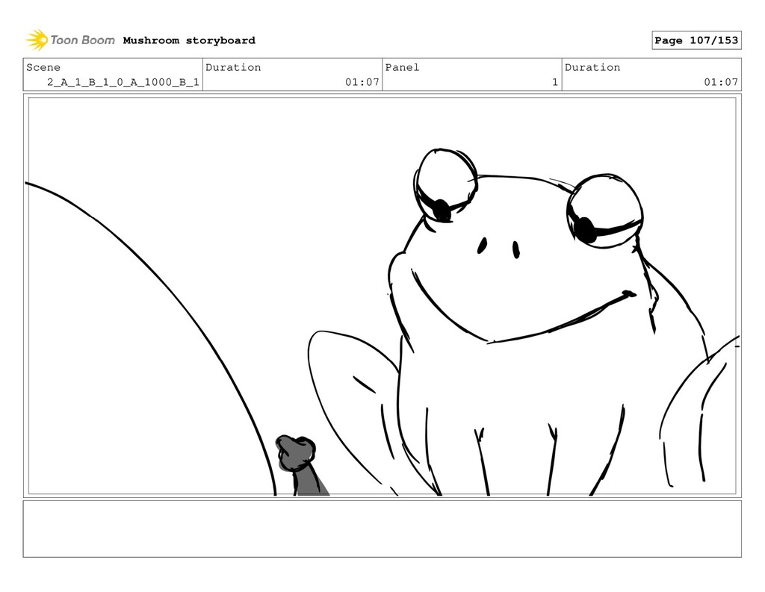Click the frog storyboard panel drawing
Viewport: 765px width, 592px height.
[x=382, y=296]
